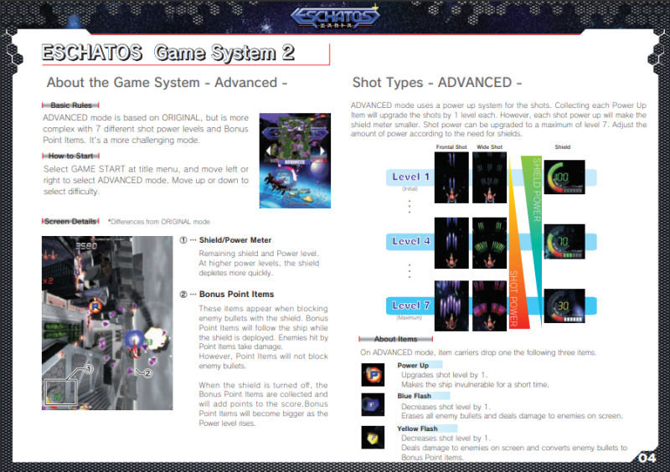
Task: Click the Blue Flash item icon
Action: click(x=373, y=404)
